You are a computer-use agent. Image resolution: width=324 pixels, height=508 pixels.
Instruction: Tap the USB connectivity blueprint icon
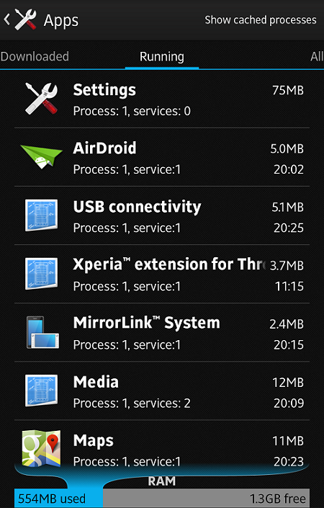click(42, 215)
